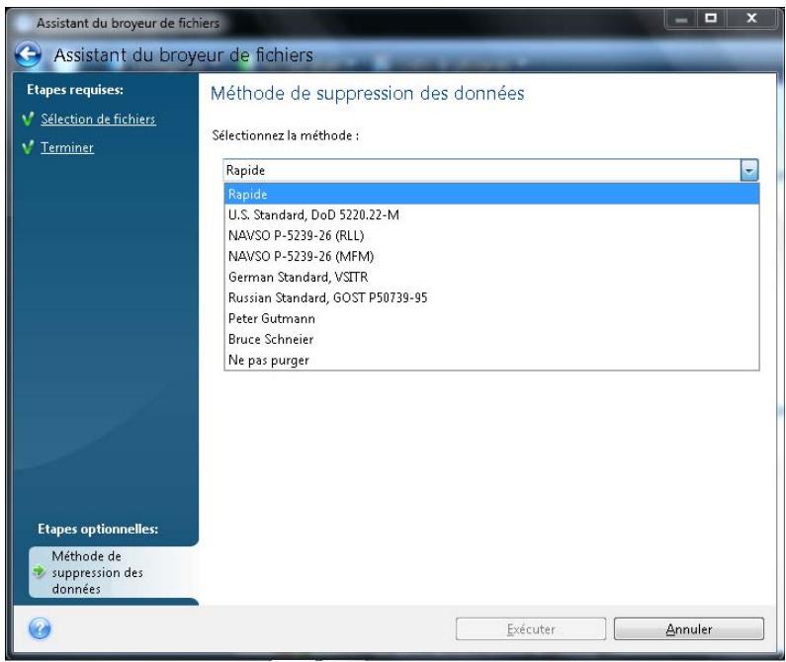The image size is (786, 662).
Task: Select U.S. Standard, DoD 5220.22-M
Action: (491, 215)
